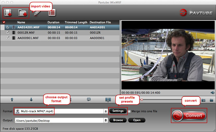
Task: Uncheck the AA000901.MXF checkbox
Action: click(x=8, y=38)
